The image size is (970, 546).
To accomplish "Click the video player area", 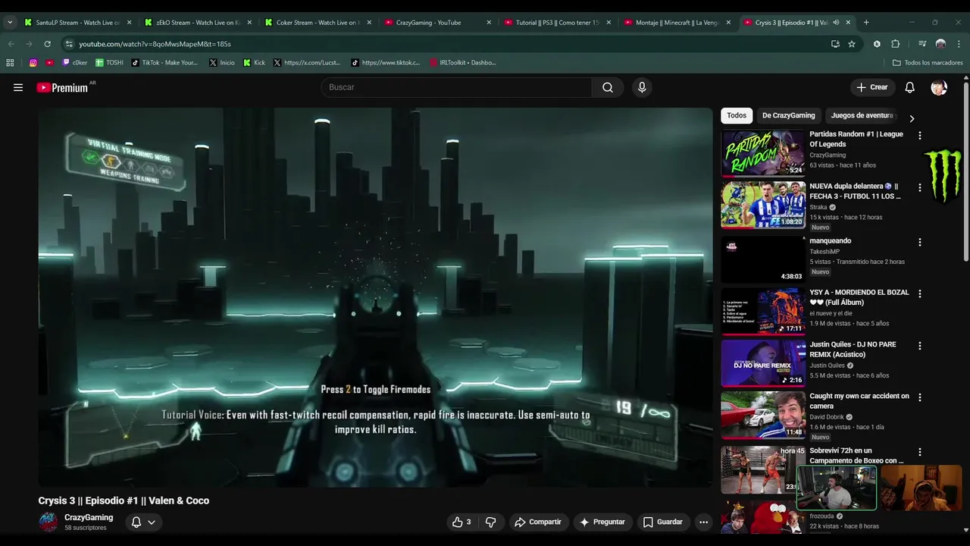I will point(375,297).
